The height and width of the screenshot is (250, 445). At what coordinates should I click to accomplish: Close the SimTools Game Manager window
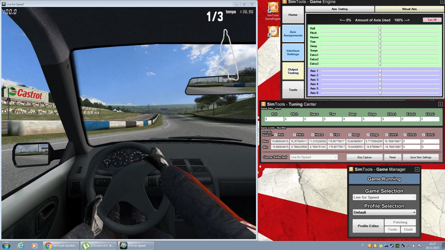pos(417,169)
